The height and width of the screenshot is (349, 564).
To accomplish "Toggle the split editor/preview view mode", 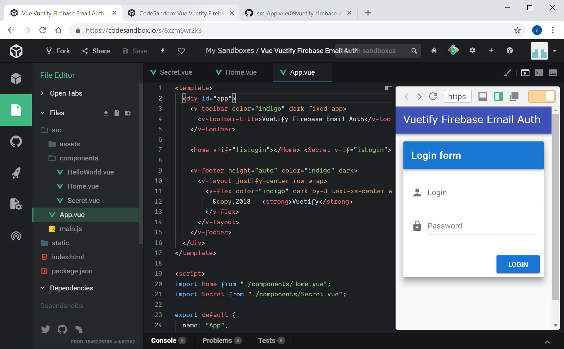I will coord(498,97).
